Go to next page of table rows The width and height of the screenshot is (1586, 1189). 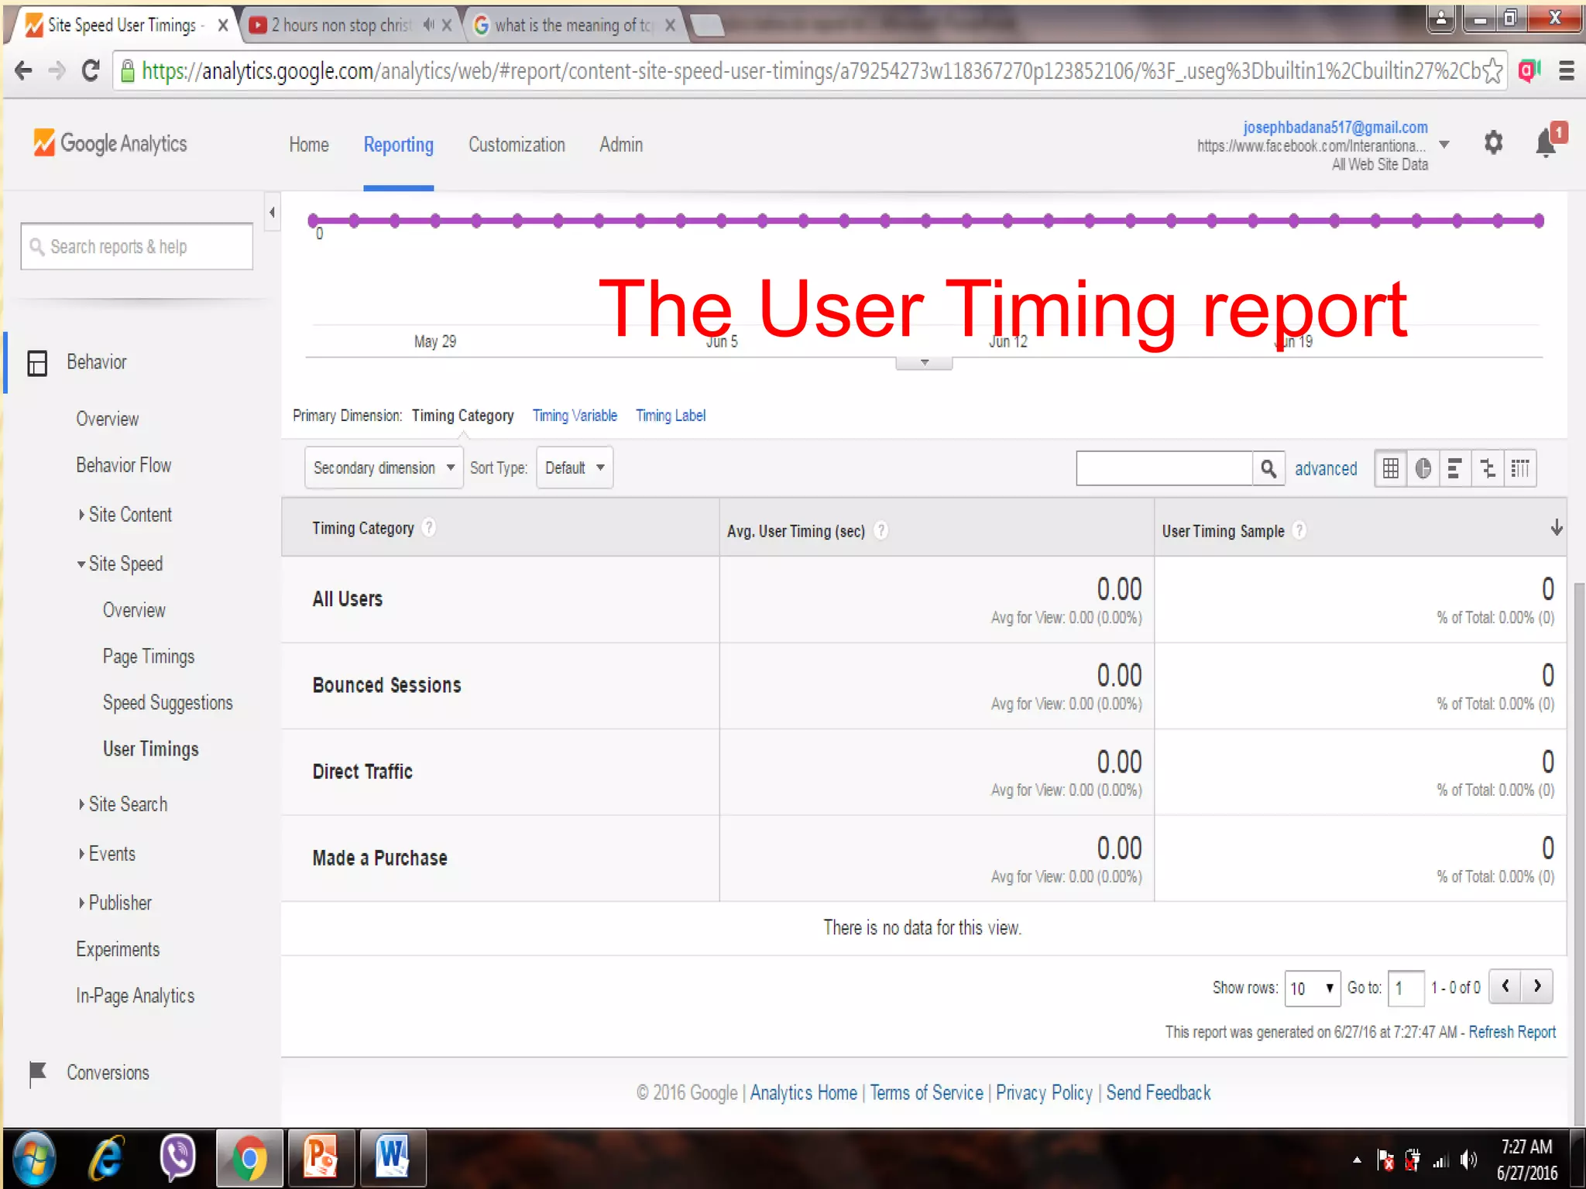click(x=1538, y=987)
